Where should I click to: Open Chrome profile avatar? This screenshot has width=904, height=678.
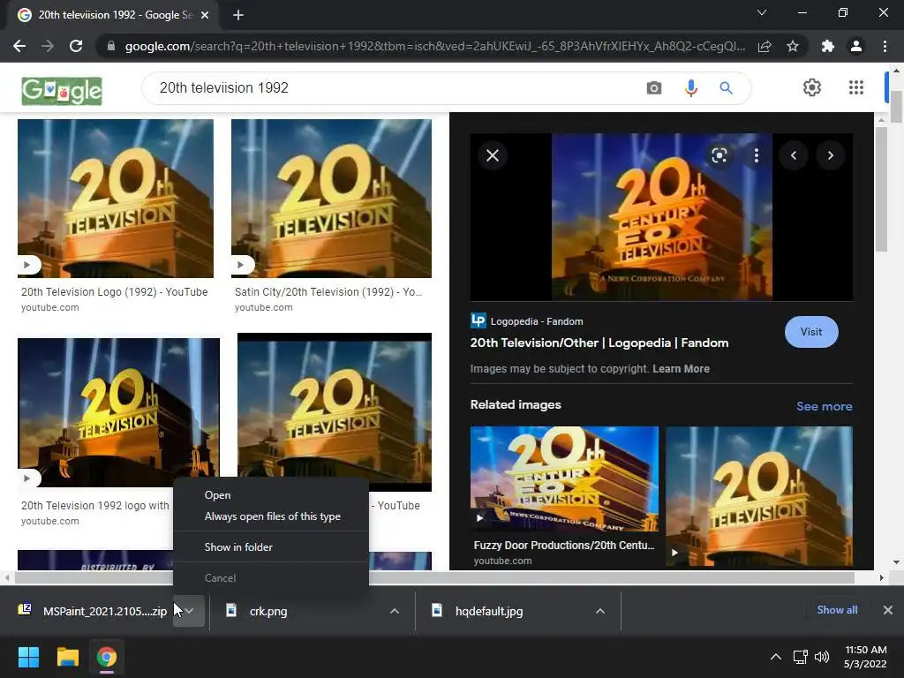click(856, 46)
